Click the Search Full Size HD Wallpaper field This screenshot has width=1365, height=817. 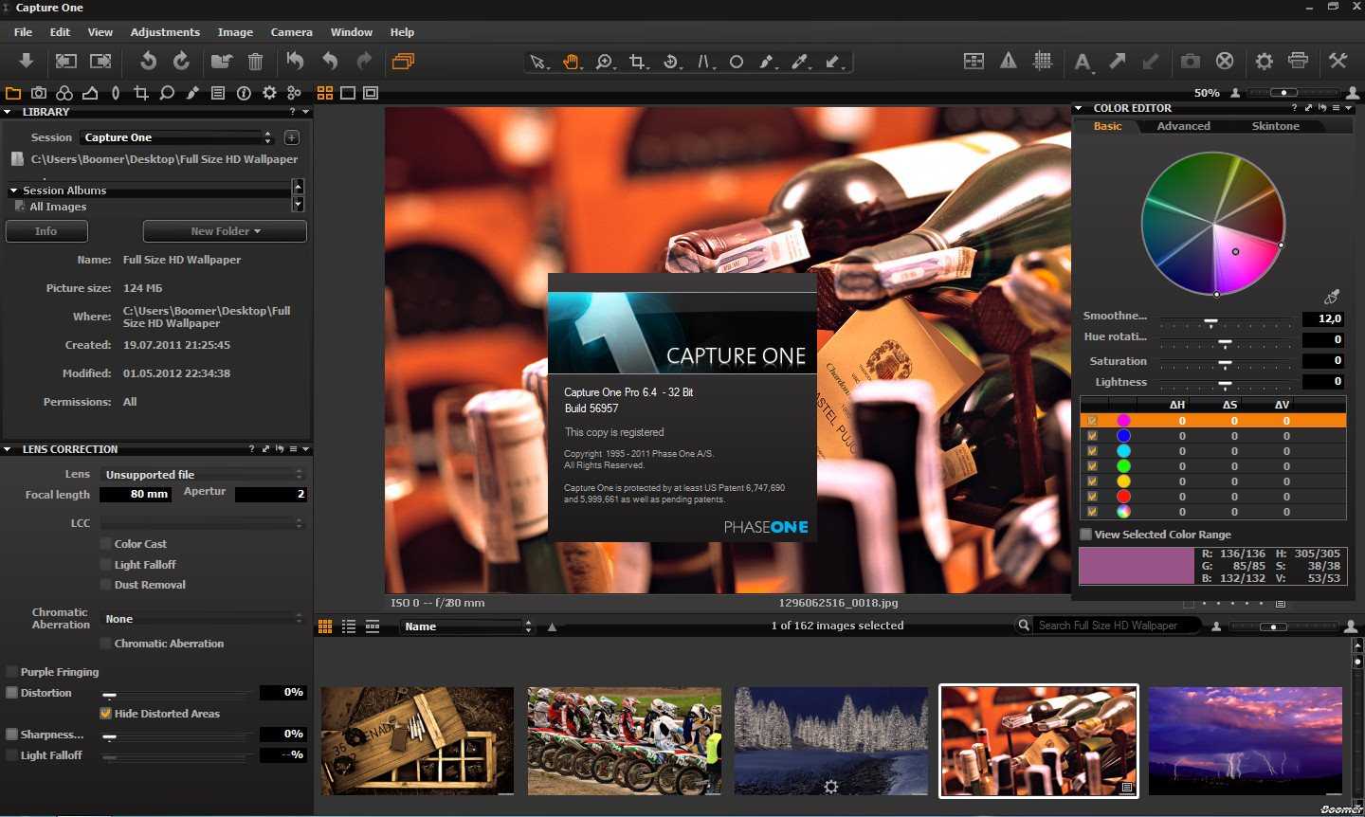1115,626
